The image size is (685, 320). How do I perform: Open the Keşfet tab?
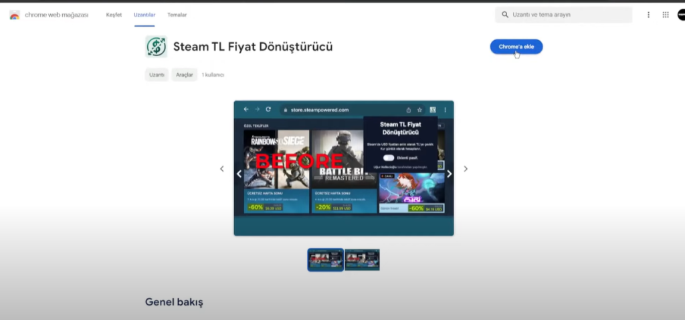[x=114, y=15]
